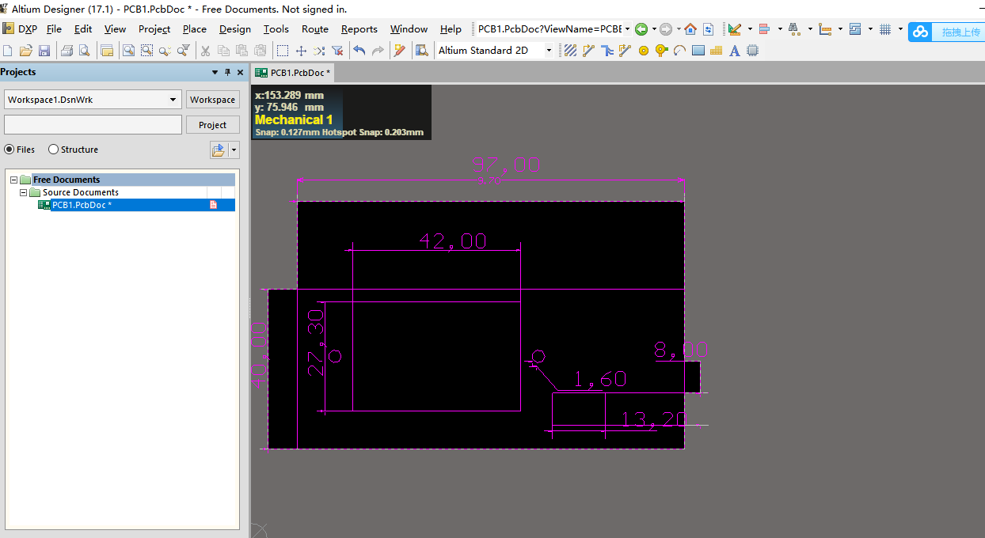985x538 pixels.
Task: Open the Altium Standard 2D view dropdown
Action: coord(548,51)
